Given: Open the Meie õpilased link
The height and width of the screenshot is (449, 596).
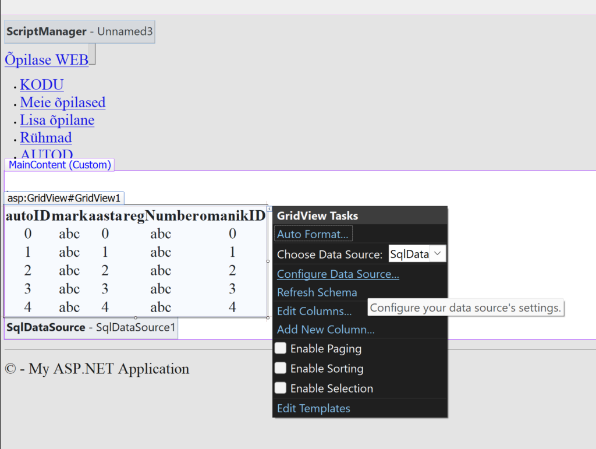Looking at the screenshot, I should (62, 102).
